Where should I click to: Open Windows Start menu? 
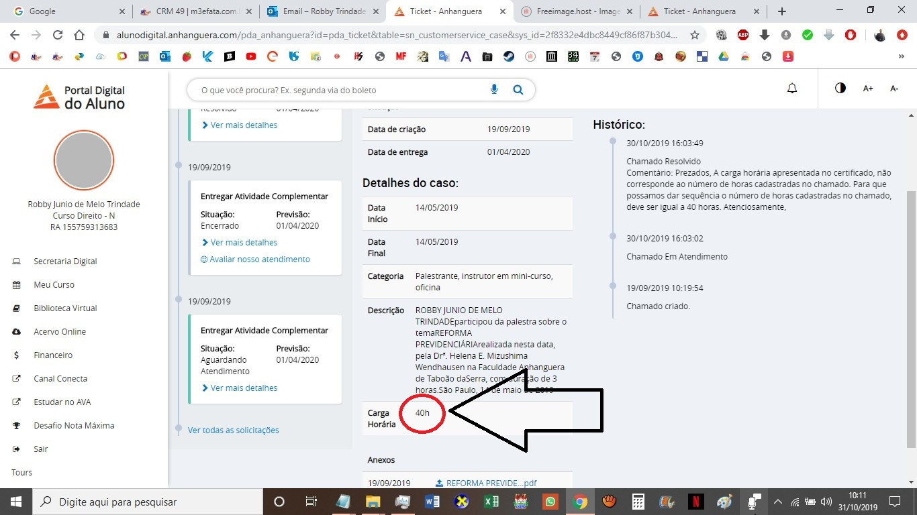16,502
